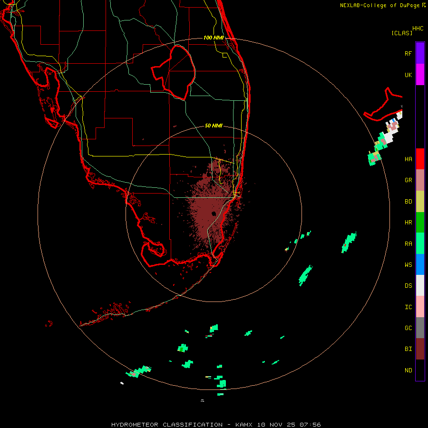Click the "HHC" product code text
Screen dimensions: 428x428
point(418,29)
